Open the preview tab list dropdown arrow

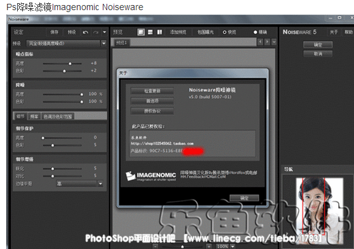(x=274, y=42)
